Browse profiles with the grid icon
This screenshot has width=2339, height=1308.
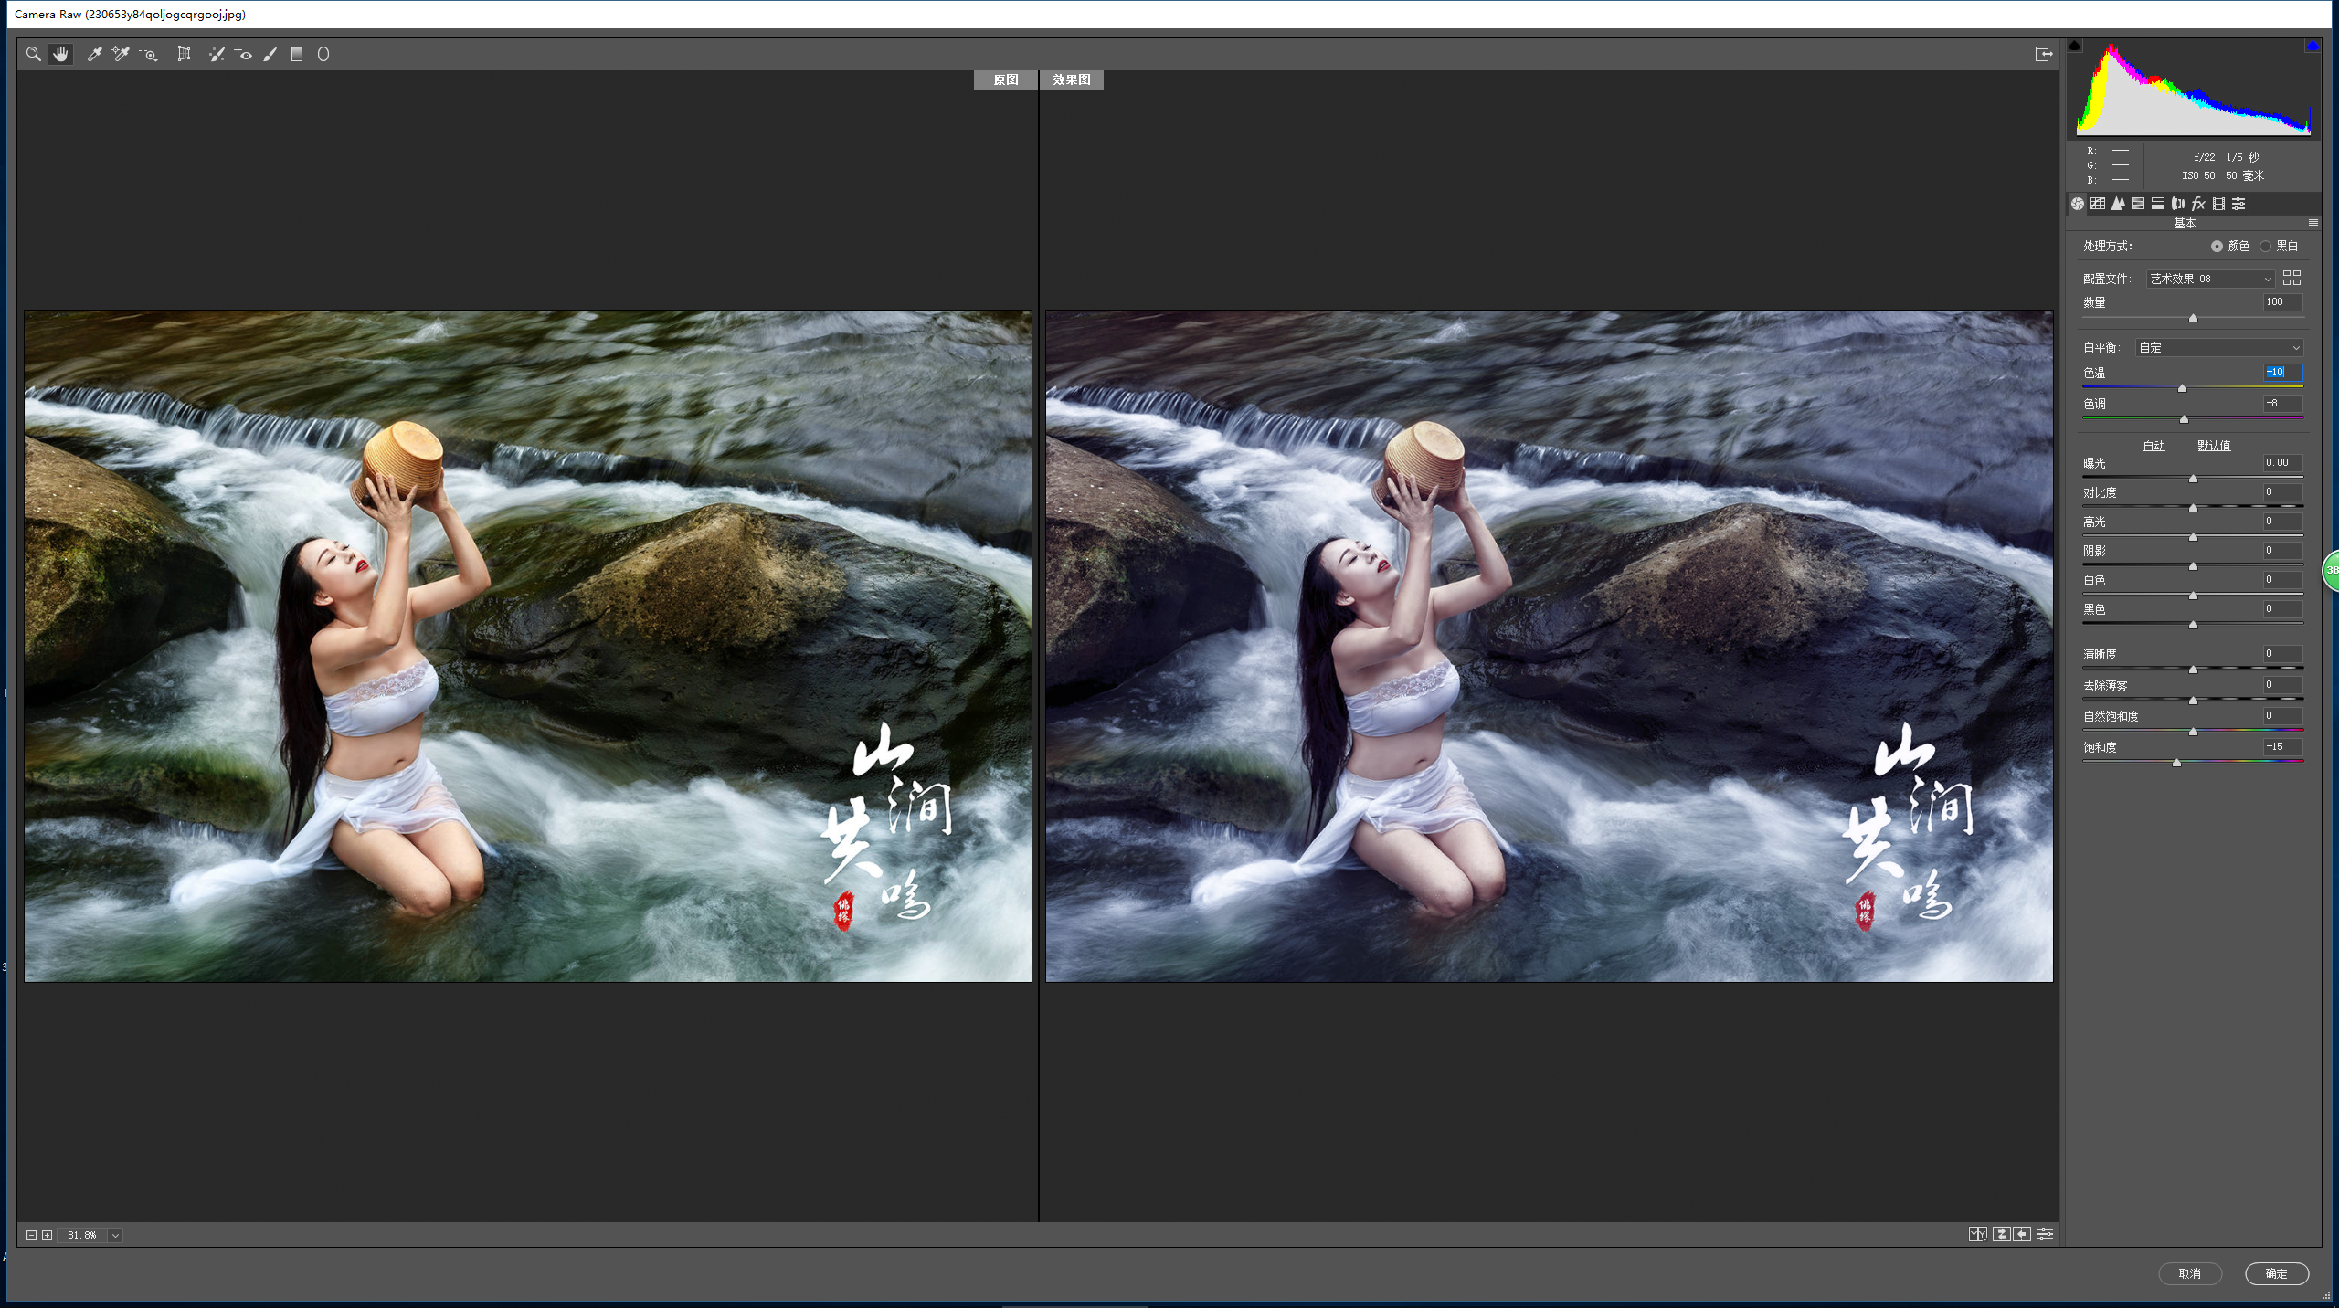click(x=2291, y=279)
